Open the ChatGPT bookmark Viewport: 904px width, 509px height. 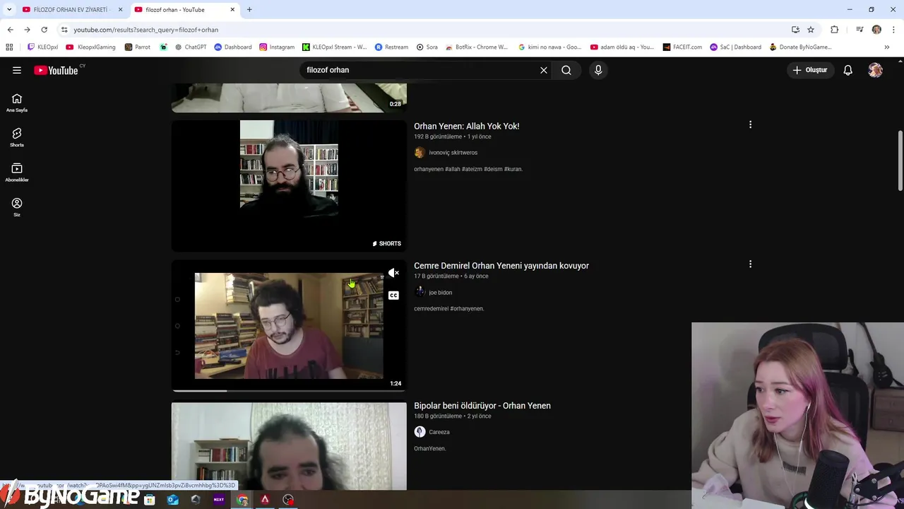pyautogui.click(x=189, y=47)
